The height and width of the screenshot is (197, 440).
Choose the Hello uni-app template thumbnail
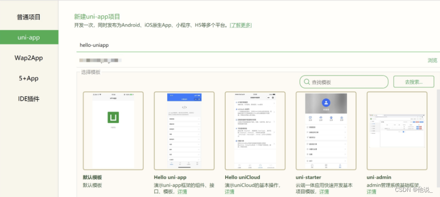184,131
